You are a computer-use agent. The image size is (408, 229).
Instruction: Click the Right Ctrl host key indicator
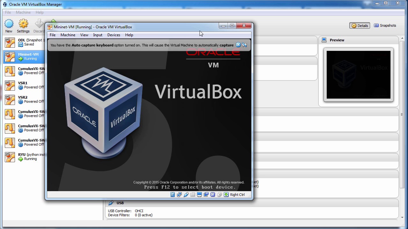tap(237, 195)
